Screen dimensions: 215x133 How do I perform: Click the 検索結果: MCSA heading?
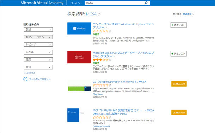pyautogui.click(x=84, y=14)
